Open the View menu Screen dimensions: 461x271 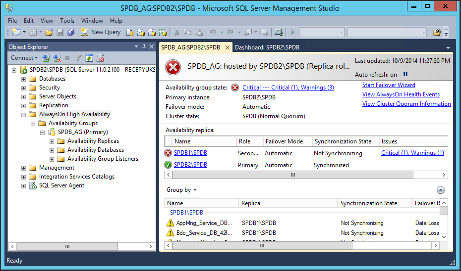(x=47, y=21)
